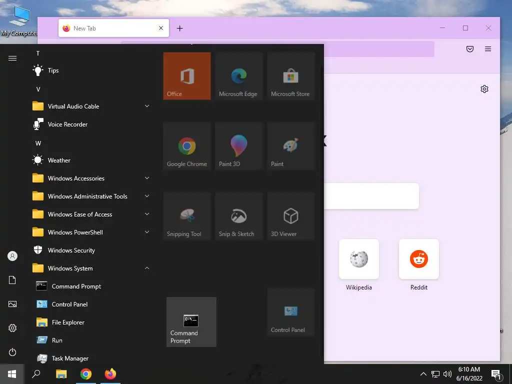Open the Paint tile

click(290, 146)
